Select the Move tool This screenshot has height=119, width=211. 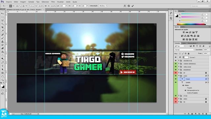click(x=3, y=14)
